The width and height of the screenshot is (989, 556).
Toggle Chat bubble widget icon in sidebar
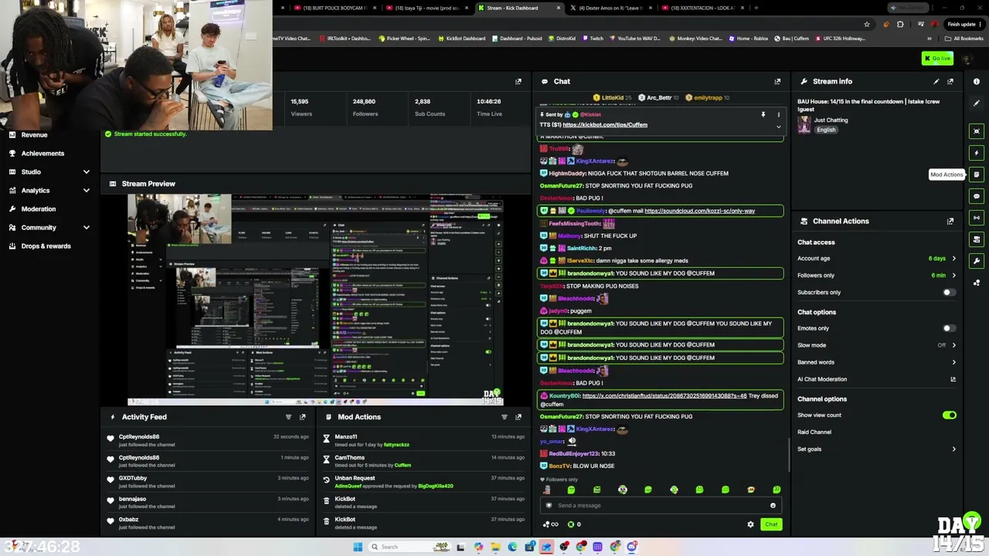click(977, 196)
